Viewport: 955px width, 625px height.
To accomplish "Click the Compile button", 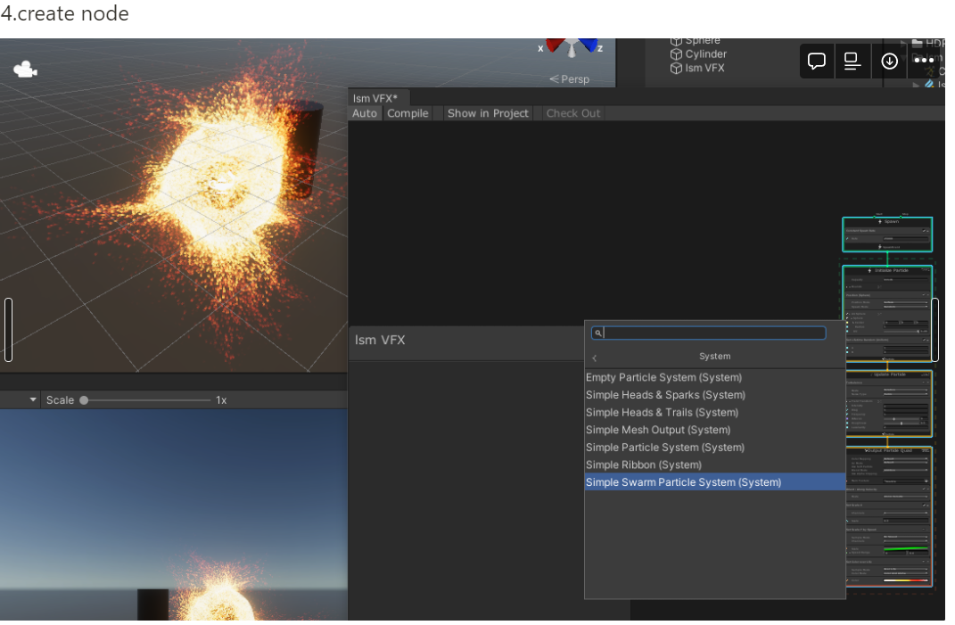I will [x=408, y=113].
